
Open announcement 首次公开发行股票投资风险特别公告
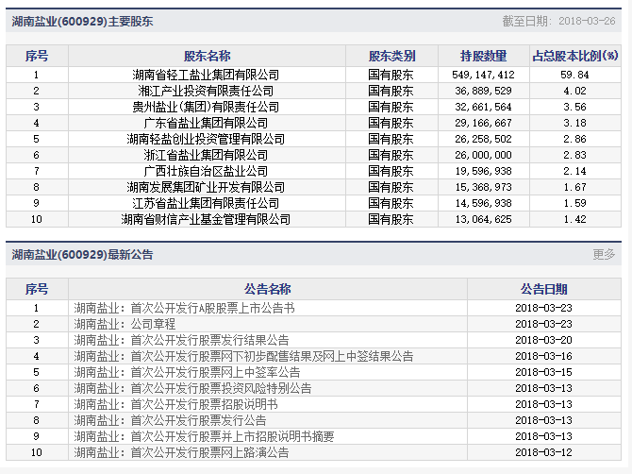pyautogui.click(x=192, y=388)
